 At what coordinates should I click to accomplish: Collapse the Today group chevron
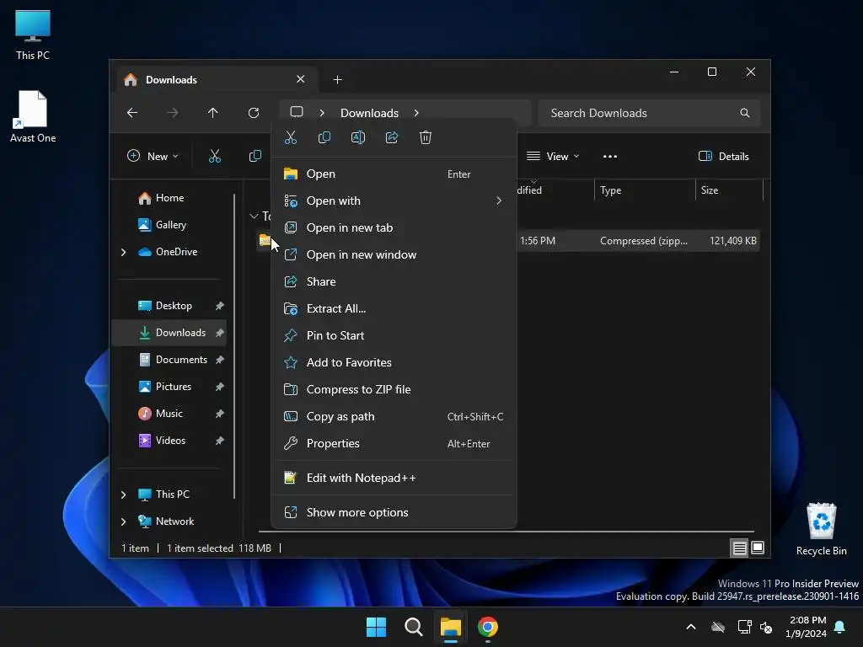click(x=254, y=217)
